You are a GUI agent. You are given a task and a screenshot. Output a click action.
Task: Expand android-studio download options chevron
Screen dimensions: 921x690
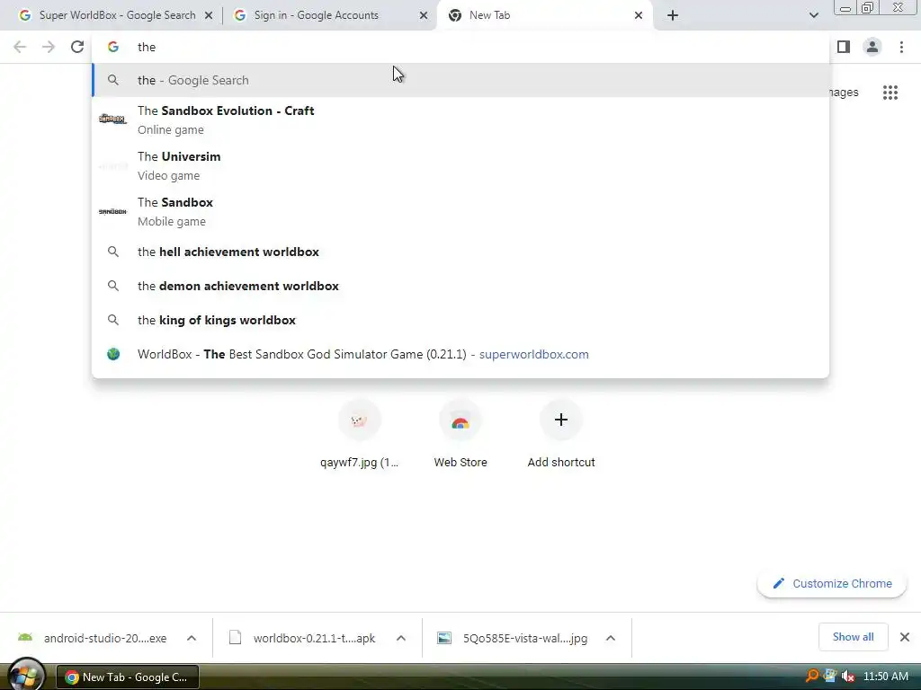pyautogui.click(x=192, y=638)
